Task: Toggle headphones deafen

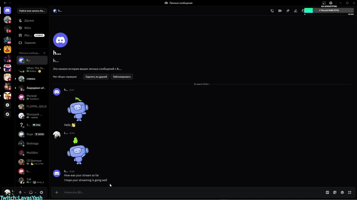Action: pyautogui.click(x=31, y=192)
